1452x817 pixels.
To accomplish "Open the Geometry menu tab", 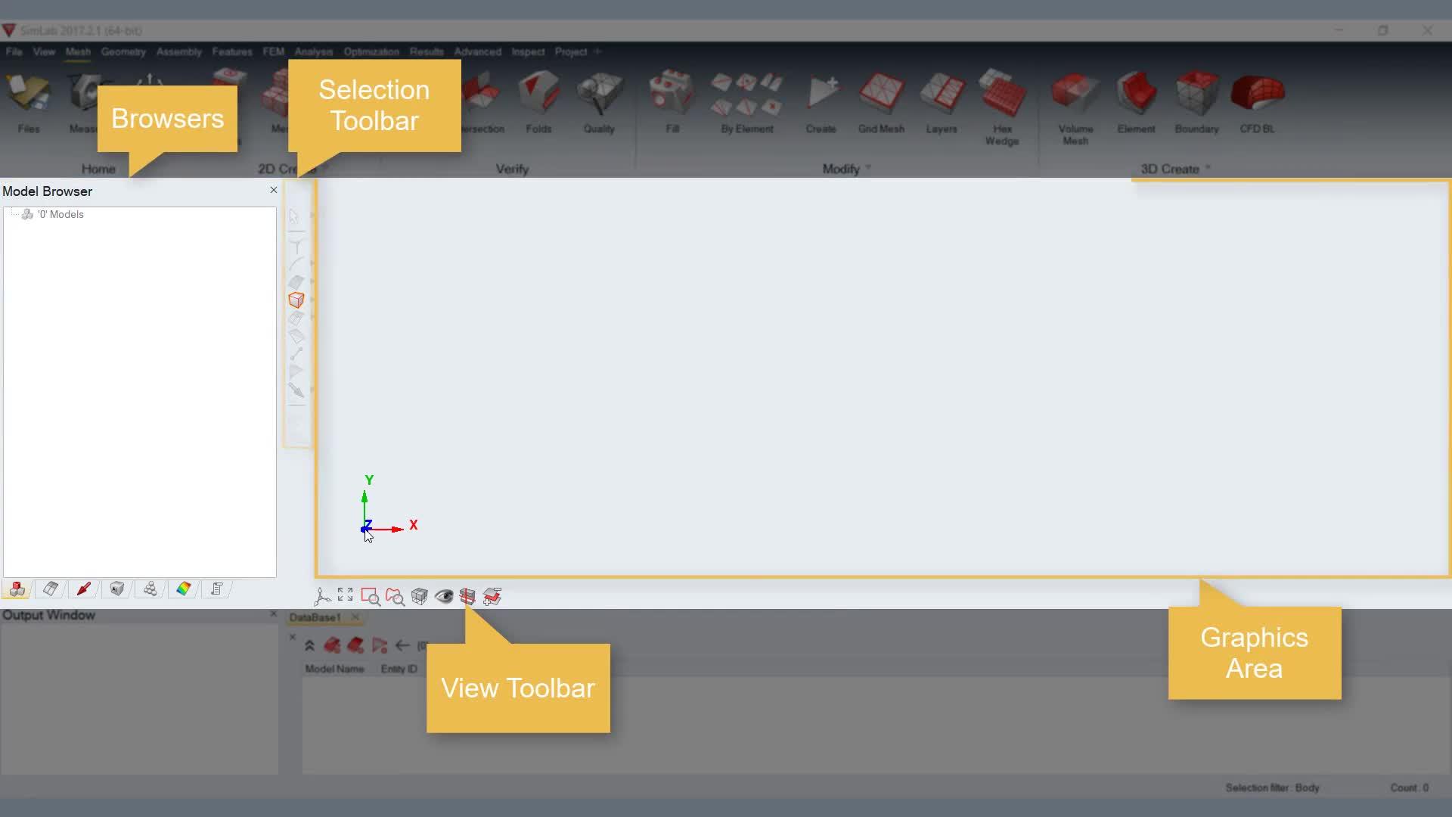I will [x=123, y=51].
